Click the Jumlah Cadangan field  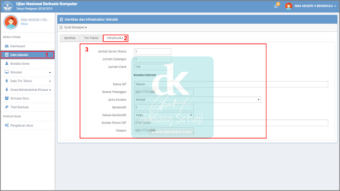(x=152, y=59)
